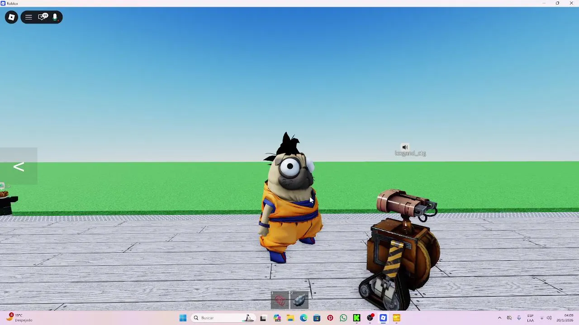Open the hamburger menu in Roblox top bar
This screenshot has width=579, height=325.
click(28, 17)
